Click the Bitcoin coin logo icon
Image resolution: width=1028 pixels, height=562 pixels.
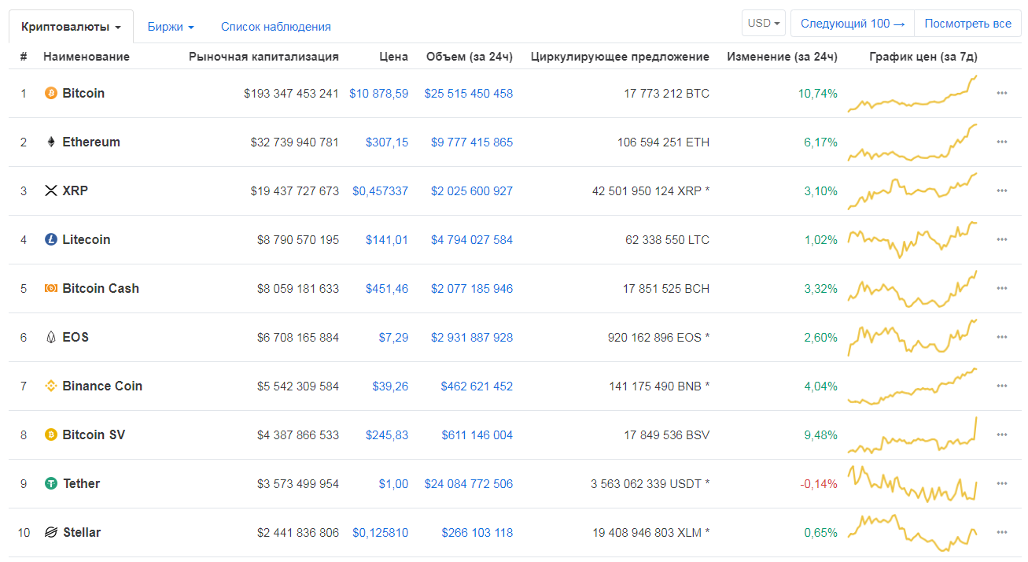[51, 94]
